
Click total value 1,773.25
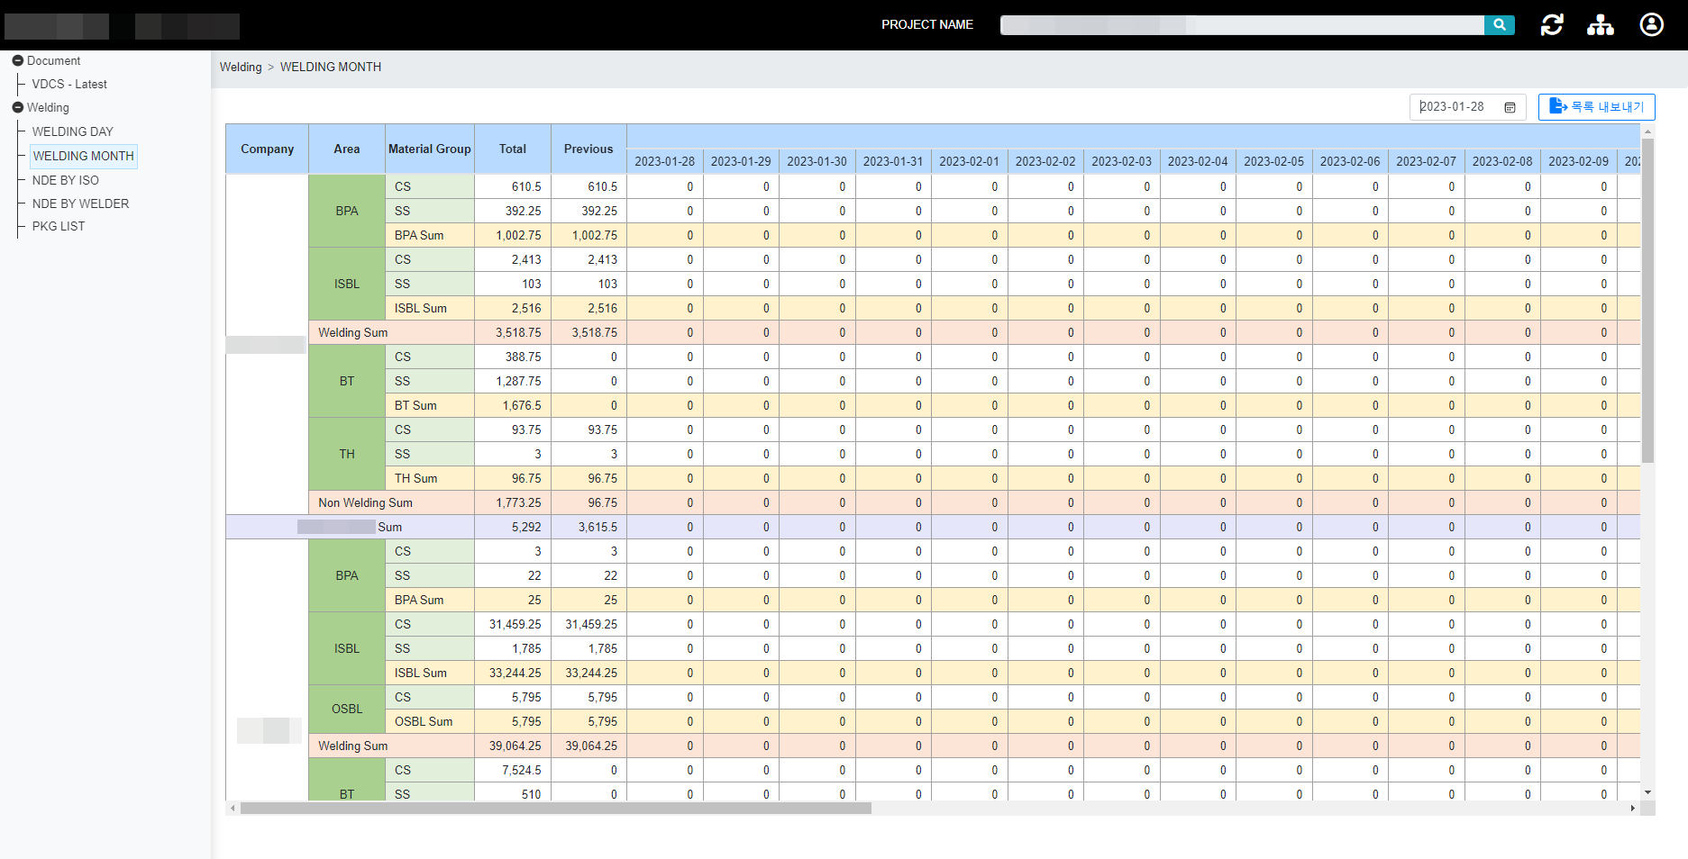coord(518,502)
